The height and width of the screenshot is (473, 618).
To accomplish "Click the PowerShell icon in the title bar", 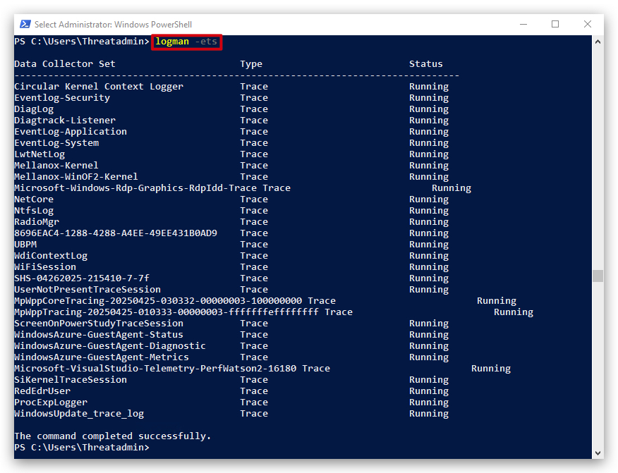I will [25, 25].
